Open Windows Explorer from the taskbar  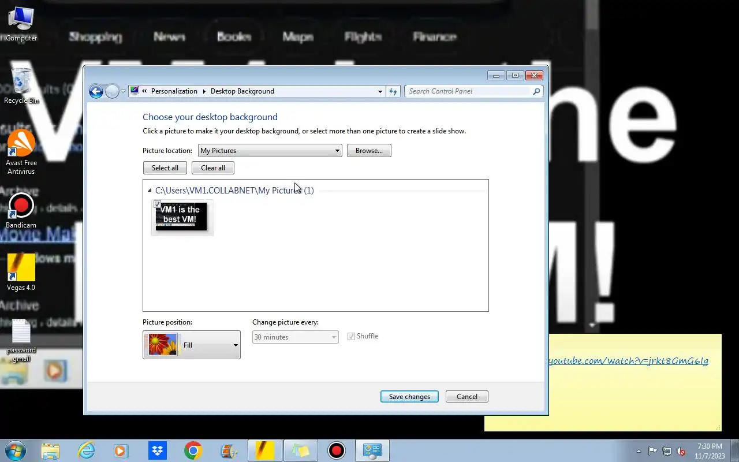pyautogui.click(x=50, y=450)
